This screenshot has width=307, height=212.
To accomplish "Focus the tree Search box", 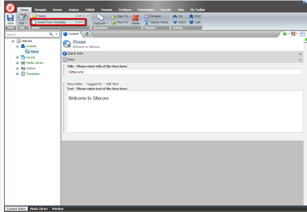I will (x=27, y=35).
